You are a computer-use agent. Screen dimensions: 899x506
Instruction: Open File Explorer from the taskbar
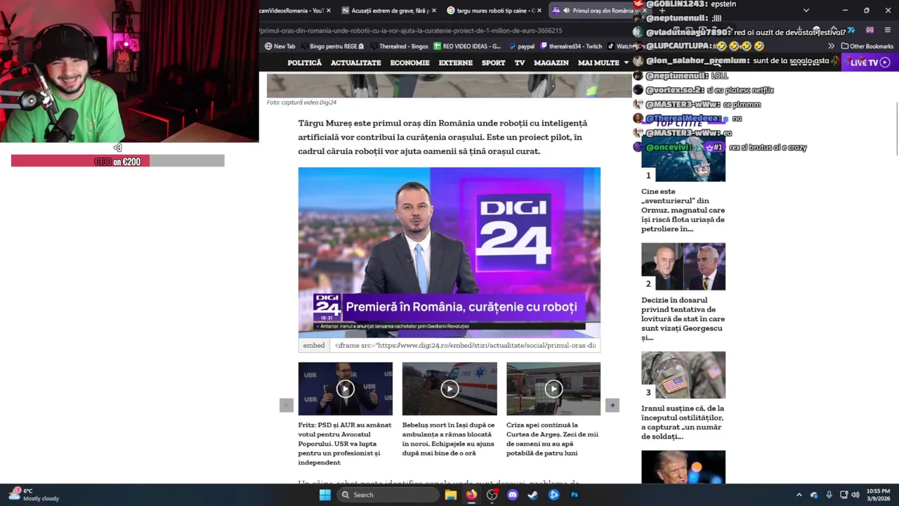tap(451, 495)
